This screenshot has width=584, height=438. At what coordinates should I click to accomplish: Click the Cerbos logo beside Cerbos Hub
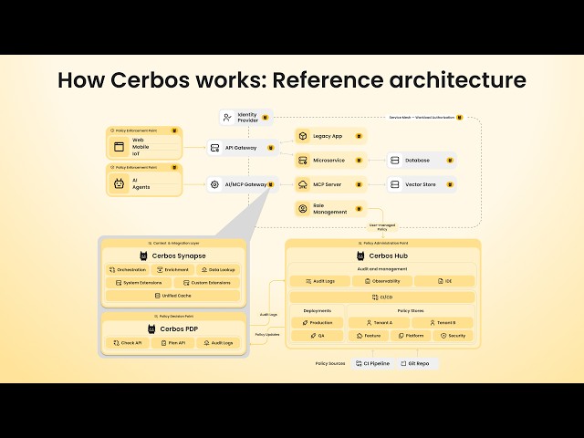[x=360, y=255]
